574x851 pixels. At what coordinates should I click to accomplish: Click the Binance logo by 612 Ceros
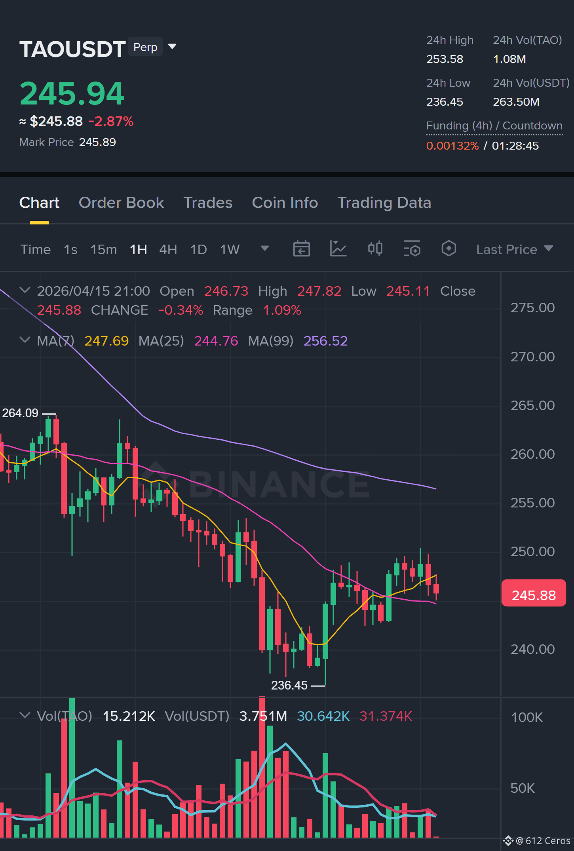(x=508, y=841)
